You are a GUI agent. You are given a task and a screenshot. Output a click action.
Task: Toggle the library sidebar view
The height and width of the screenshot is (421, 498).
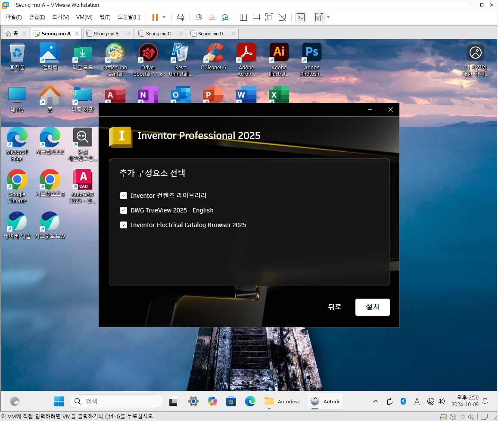(x=243, y=18)
